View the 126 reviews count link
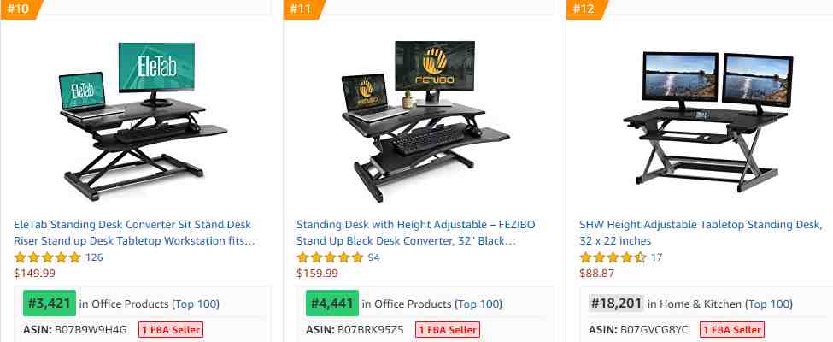Image resolution: width=833 pixels, height=342 pixels. 94,257
